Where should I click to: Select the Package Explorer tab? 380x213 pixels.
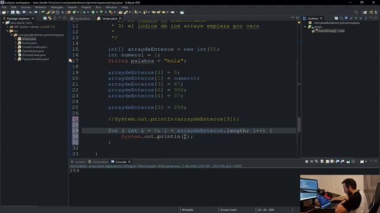pyautogui.click(x=18, y=18)
